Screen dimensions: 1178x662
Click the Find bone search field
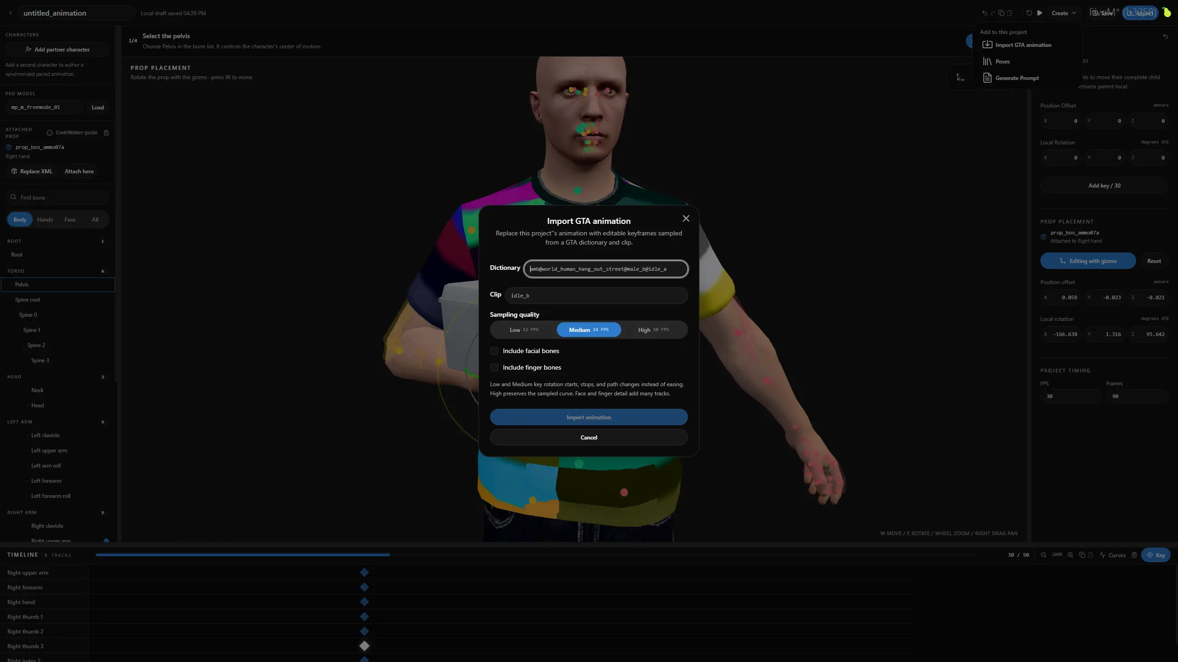tap(58, 197)
